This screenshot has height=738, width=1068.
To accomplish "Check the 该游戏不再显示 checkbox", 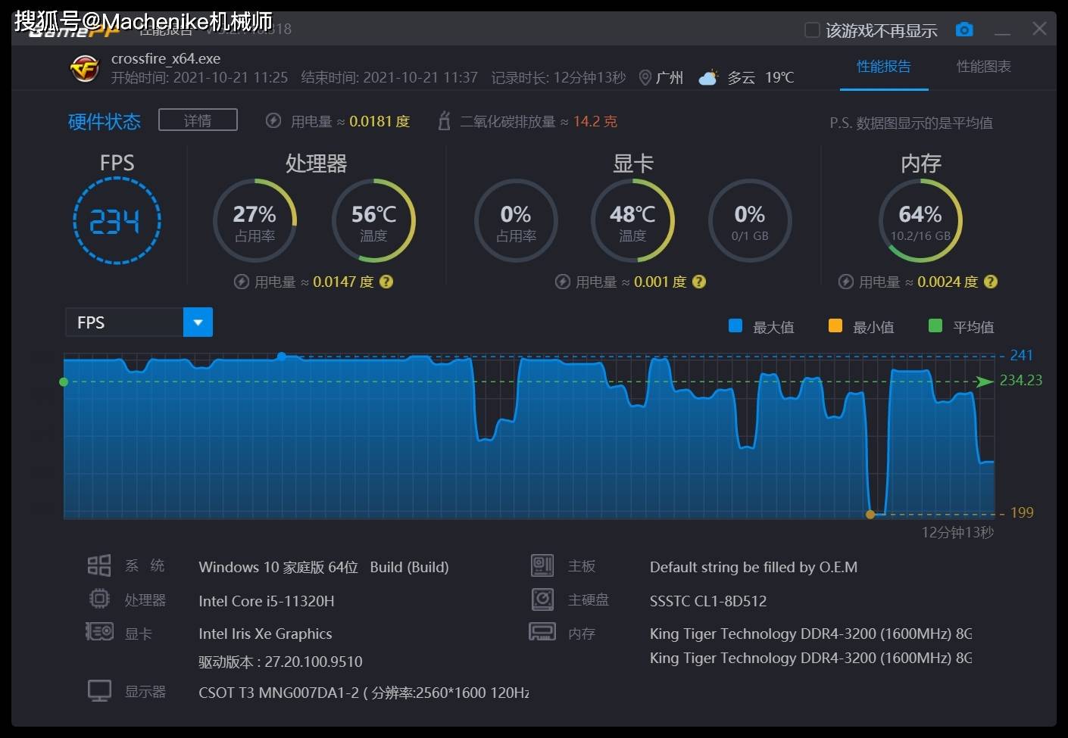I will click(810, 30).
